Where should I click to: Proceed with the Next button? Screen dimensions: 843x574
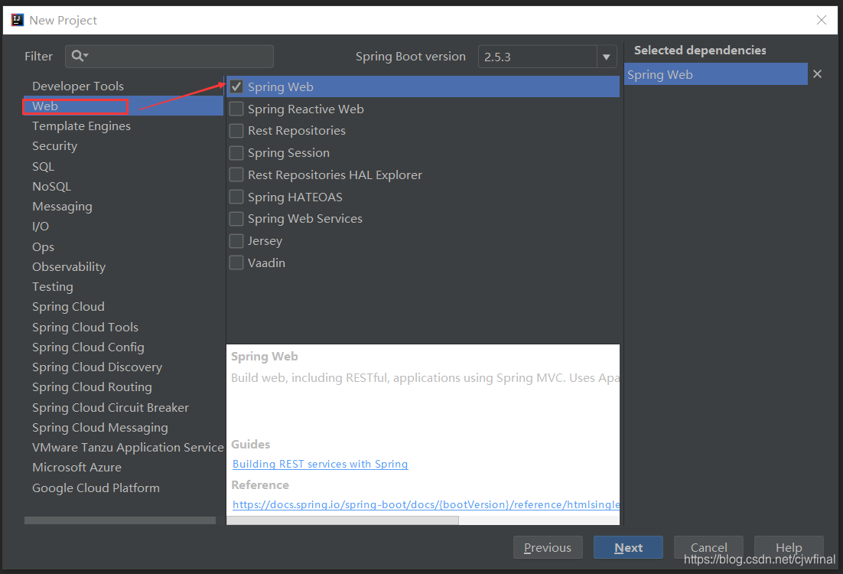628,547
